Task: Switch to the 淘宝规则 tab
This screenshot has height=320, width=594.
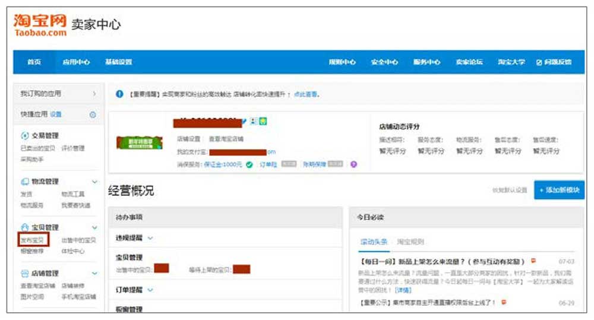Action: (x=410, y=242)
